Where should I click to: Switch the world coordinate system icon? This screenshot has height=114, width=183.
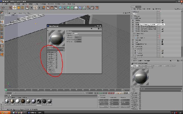[x=43, y=8]
